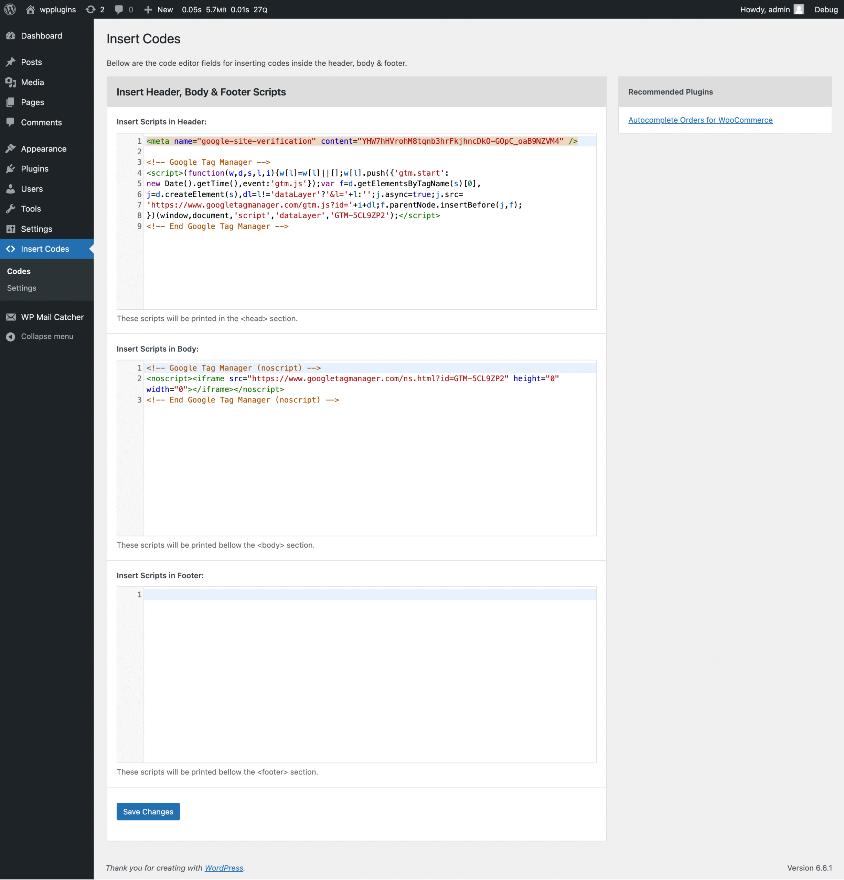Click the Dashboard gauge icon
The width and height of the screenshot is (844, 880).
11,36
